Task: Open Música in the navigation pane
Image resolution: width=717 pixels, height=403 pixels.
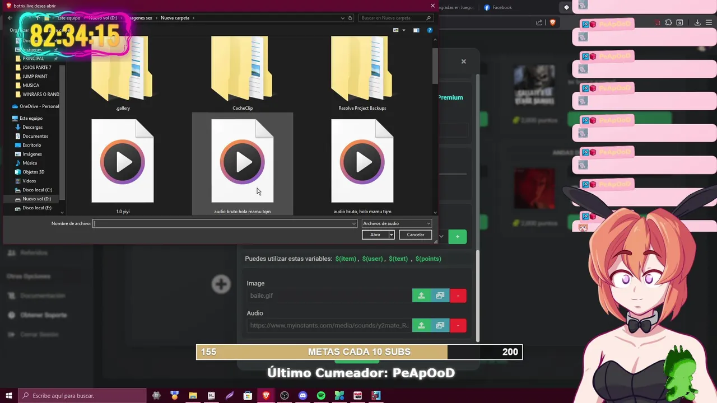Action: (30, 163)
